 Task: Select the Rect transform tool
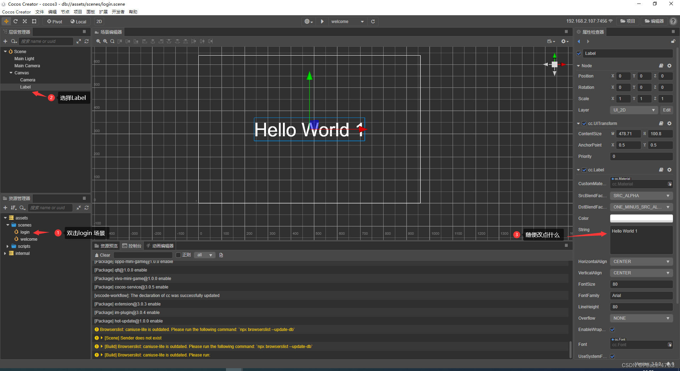tap(34, 21)
